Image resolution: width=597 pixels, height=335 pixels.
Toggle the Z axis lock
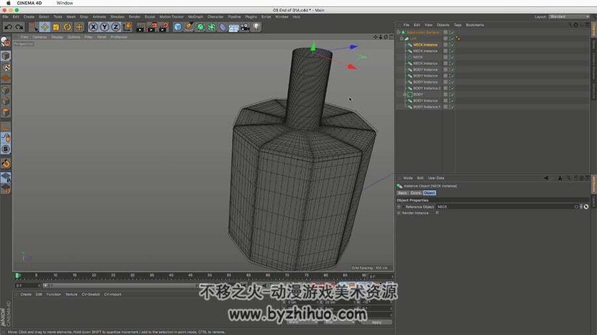[115, 27]
